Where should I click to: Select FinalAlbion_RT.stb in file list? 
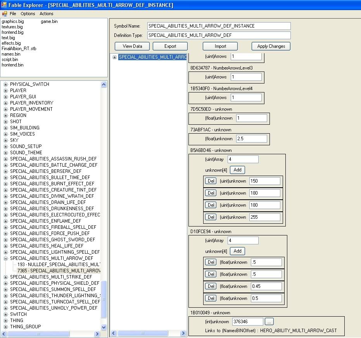pyautogui.click(x=19, y=49)
